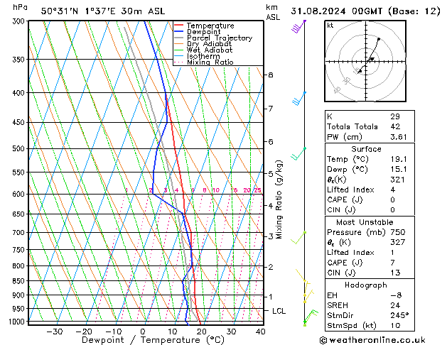Click the EH value '-8'
The width and height of the screenshot is (447, 345).
[397, 295]
